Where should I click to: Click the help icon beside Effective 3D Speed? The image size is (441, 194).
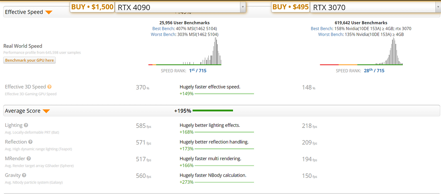pos(50,87)
